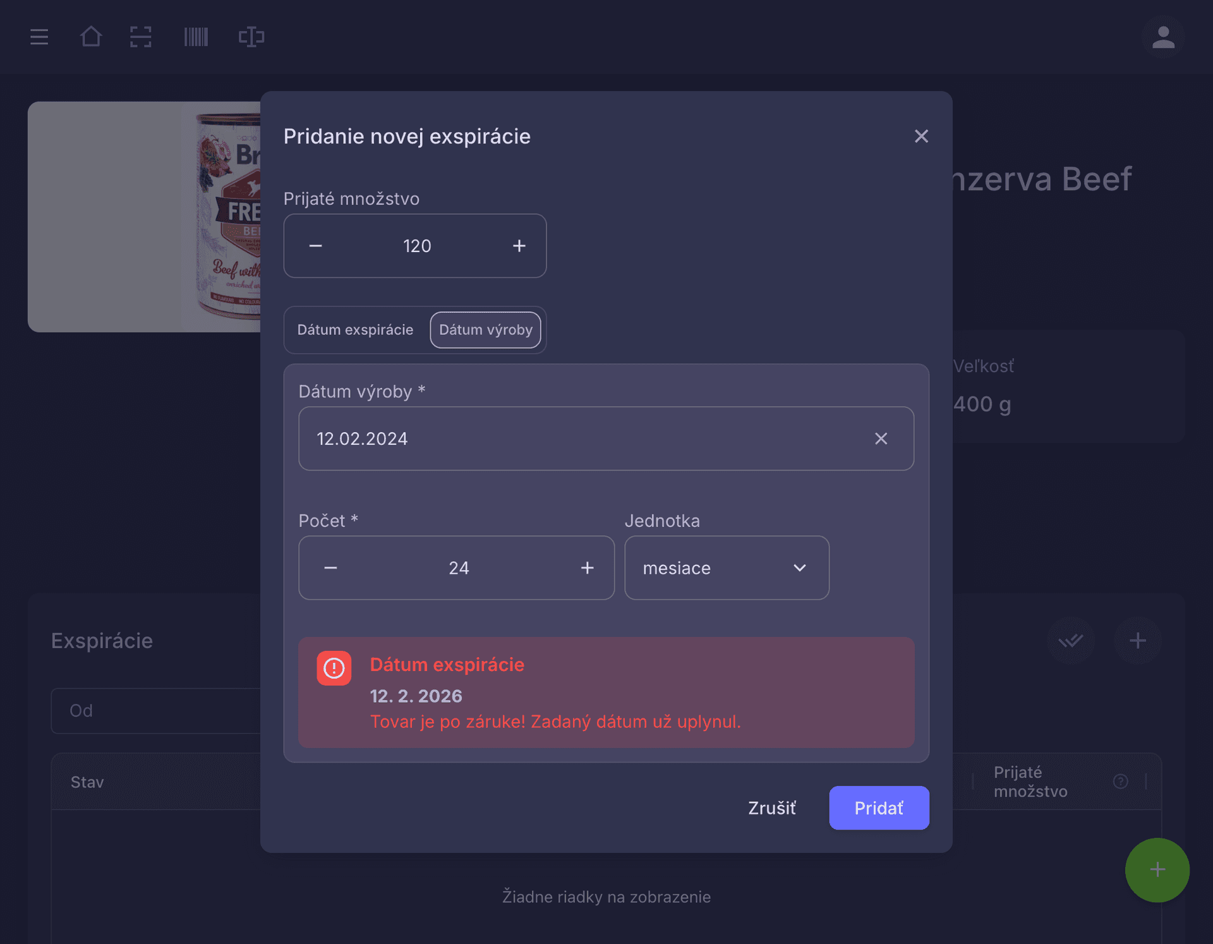This screenshot has width=1213, height=944.
Task: Go to the home icon
Action: tap(91, 37)
